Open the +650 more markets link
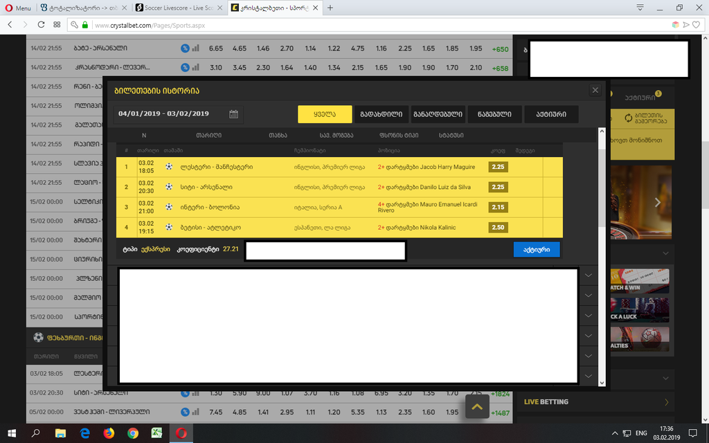Viewport: 709px width, 443px height. tap(500, 49)
